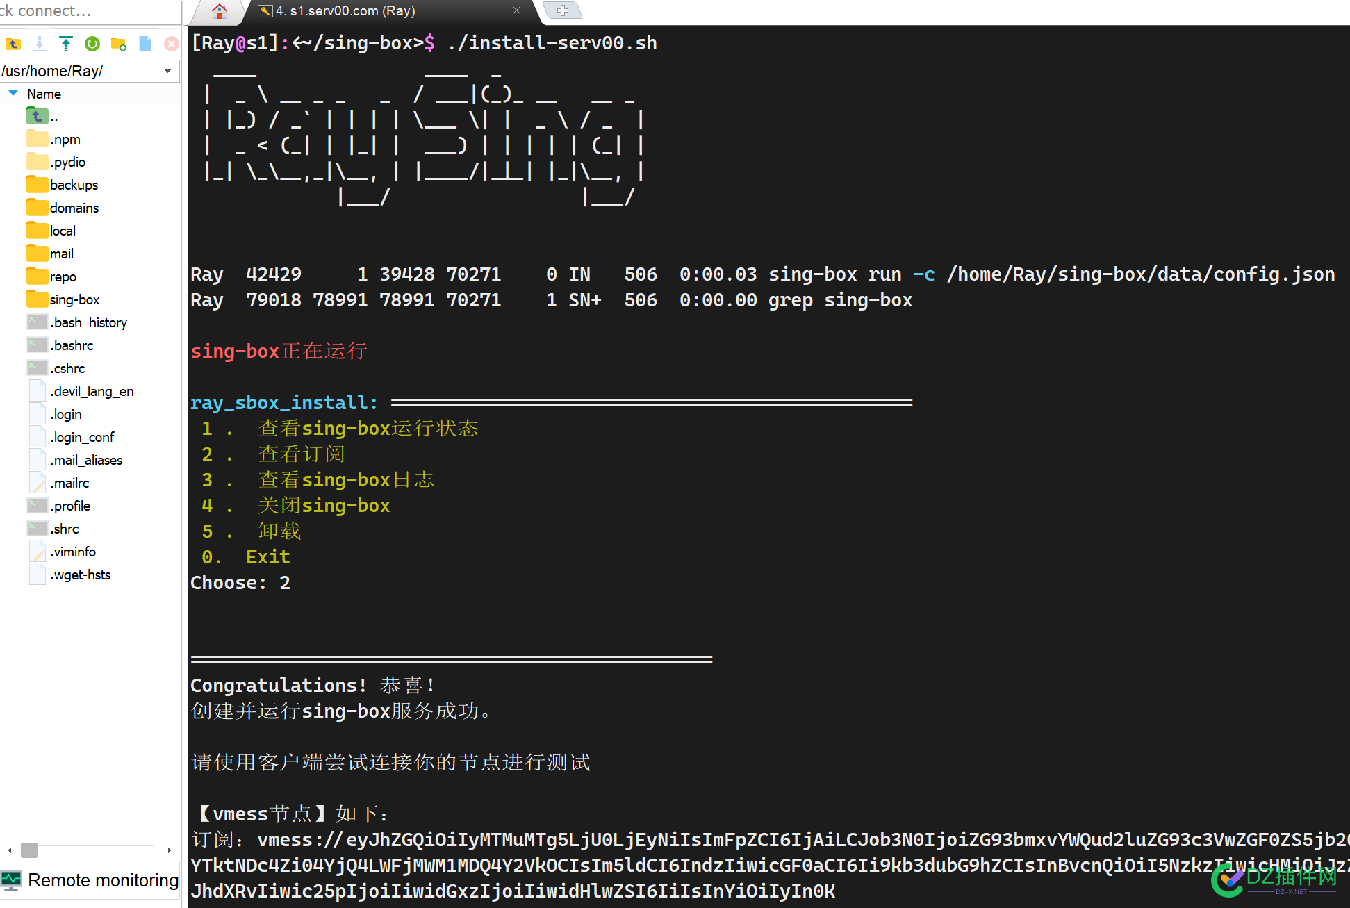1350x908 pixels.
Task: Click the Quick connect field
Action: (x=90, y=11)
